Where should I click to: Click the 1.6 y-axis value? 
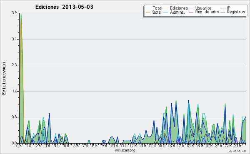[x=14, y=91]
